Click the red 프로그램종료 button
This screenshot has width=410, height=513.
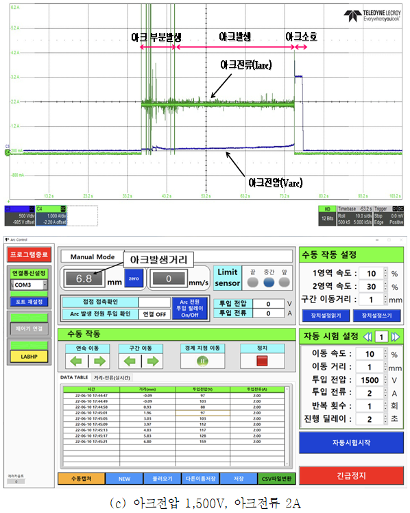(29, 254)
